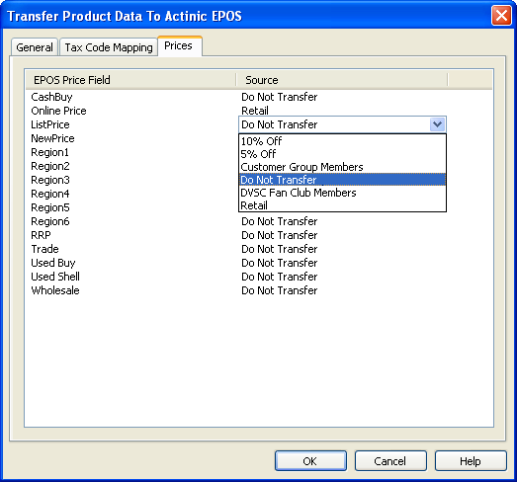Open the Tax Code Mapping tab
Screen dimensions: 517x482
point(109,47)
